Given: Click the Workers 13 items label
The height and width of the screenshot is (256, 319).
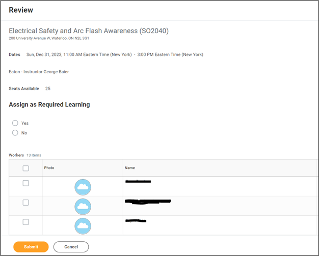Looking at the screenshot, I should 25,155.
